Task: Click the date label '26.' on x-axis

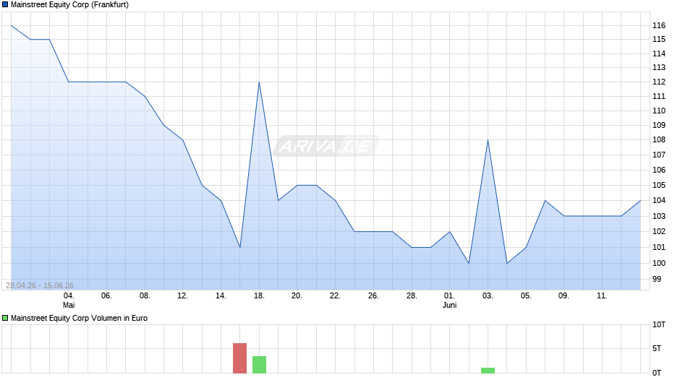Action: coord(373,296)
